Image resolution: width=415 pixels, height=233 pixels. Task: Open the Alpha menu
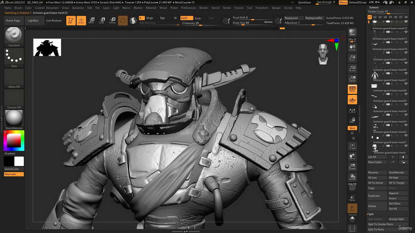pyautogui.click(x=7, y=8)
